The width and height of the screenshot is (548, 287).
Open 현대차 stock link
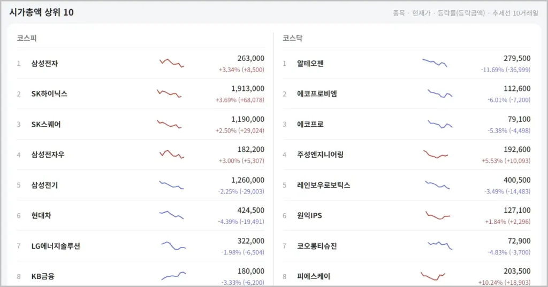[x=41, y=215]
